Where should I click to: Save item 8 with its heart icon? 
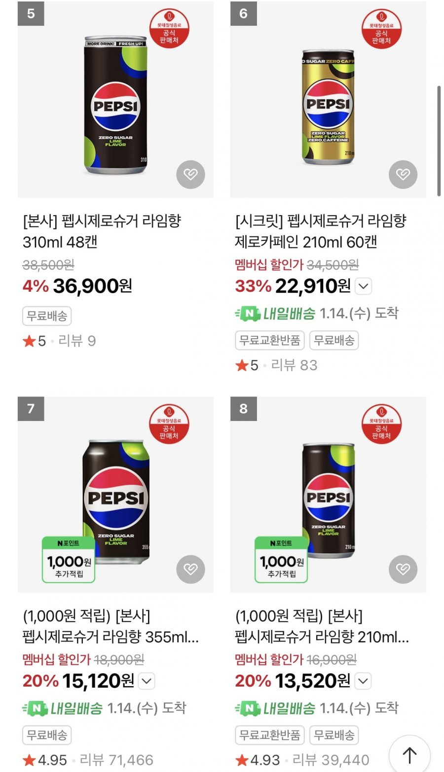(x=403, y=569)
